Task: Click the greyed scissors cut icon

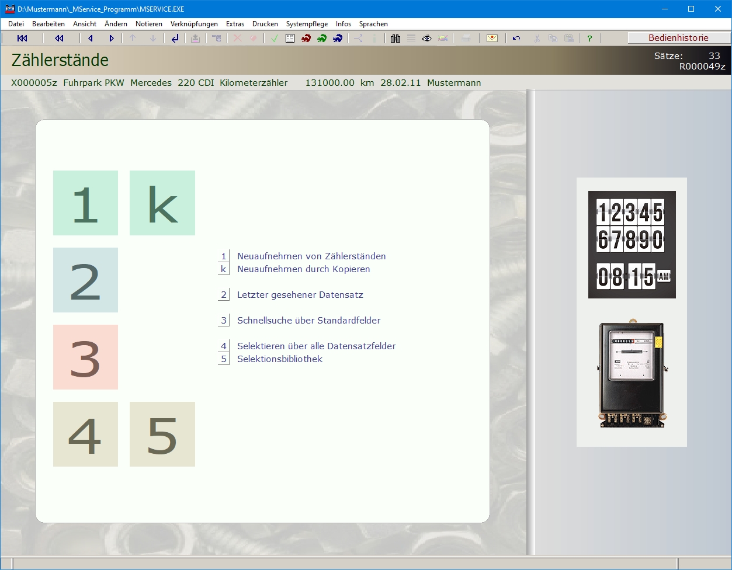Action: pos(537,39)
